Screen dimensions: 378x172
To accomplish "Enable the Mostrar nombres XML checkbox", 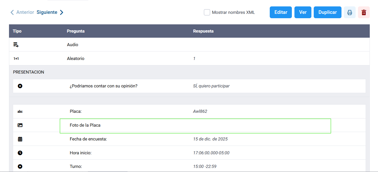I will coord(207,12).
